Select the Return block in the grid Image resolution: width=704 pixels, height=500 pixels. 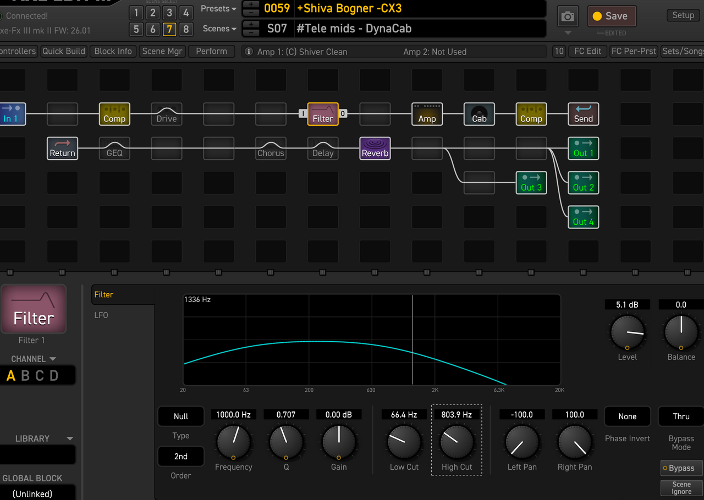coord(62,148)
